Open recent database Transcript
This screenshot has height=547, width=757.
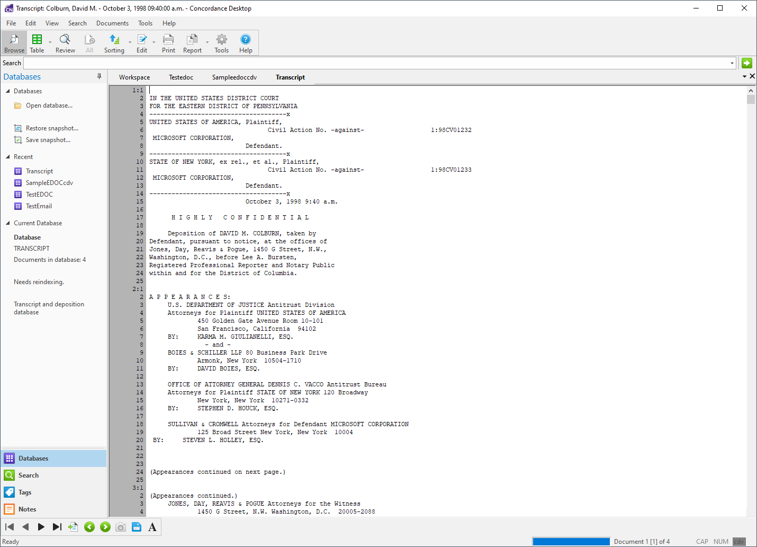(39, 171)
